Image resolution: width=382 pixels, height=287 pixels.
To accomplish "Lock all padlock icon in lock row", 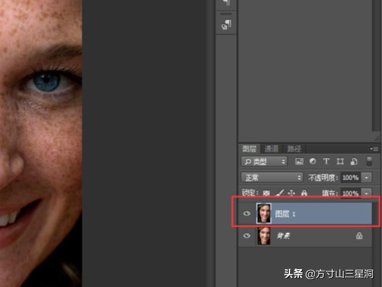I will [304, 193].
